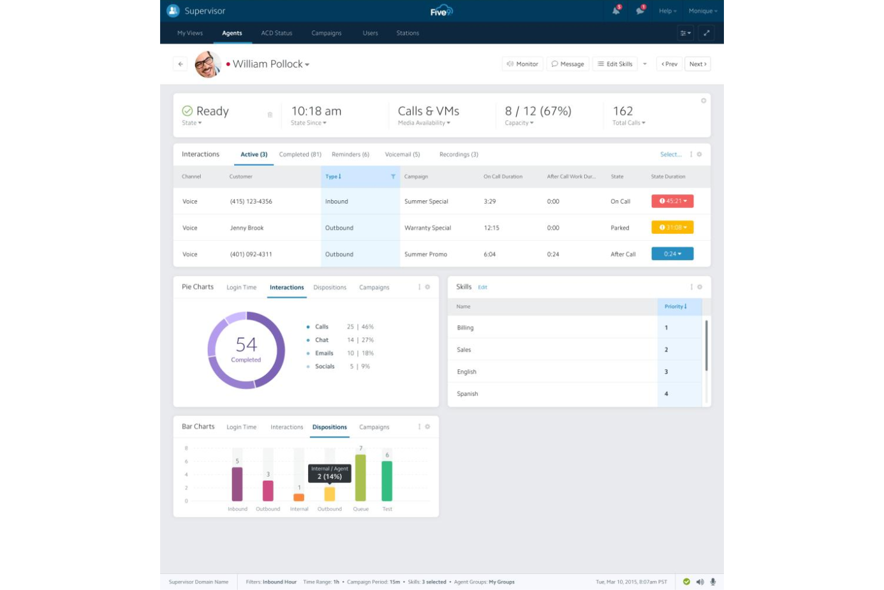Viewport: 884px width, 590px height.
Task: Click the Five9 logo
Action: 441,11
